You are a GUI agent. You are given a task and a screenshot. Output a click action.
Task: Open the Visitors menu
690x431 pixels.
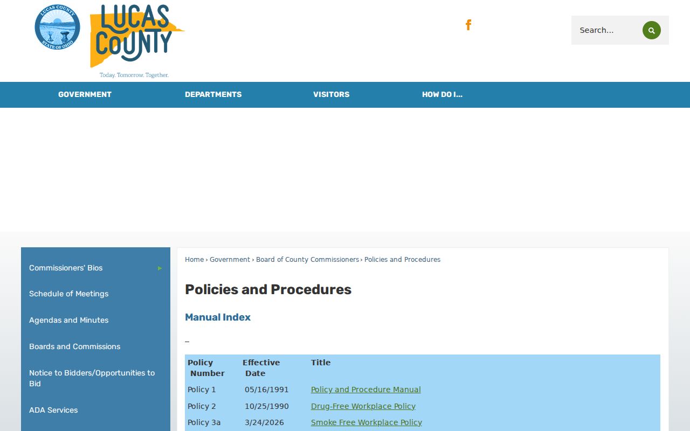[332, 95]
